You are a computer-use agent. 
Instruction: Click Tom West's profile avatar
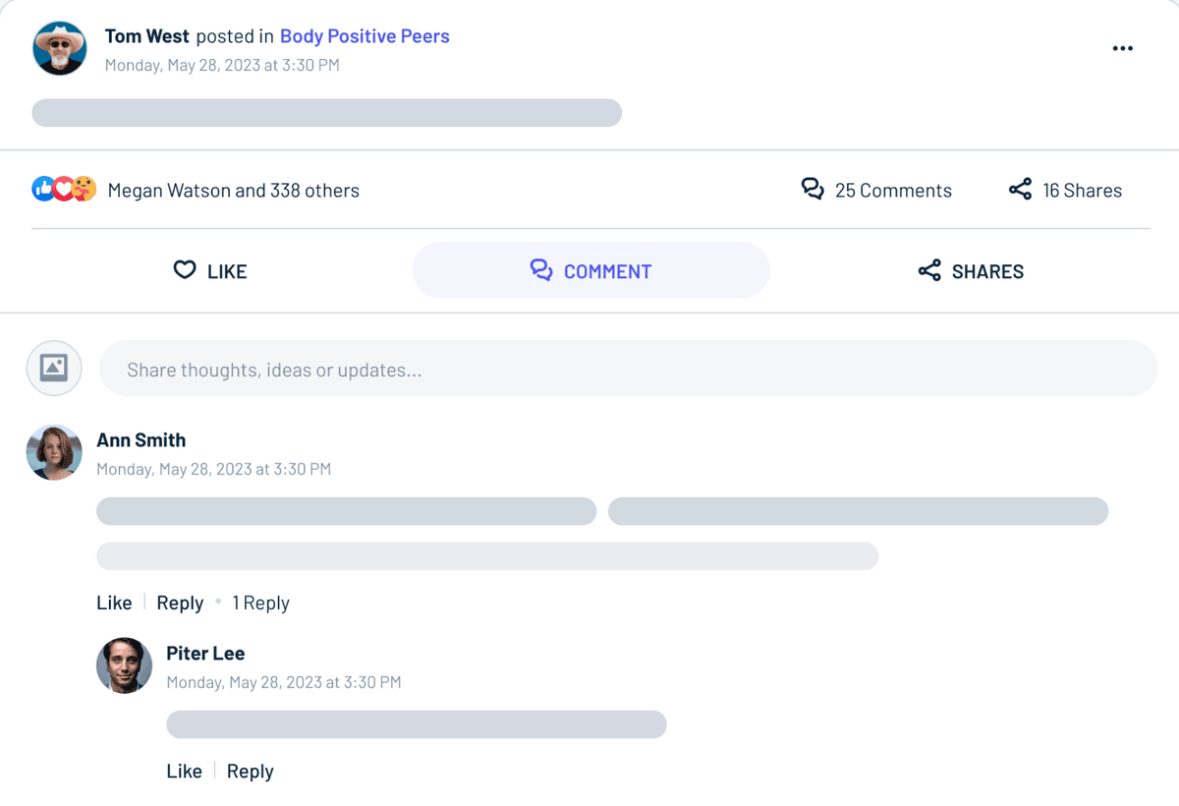(x=60, y=48)
